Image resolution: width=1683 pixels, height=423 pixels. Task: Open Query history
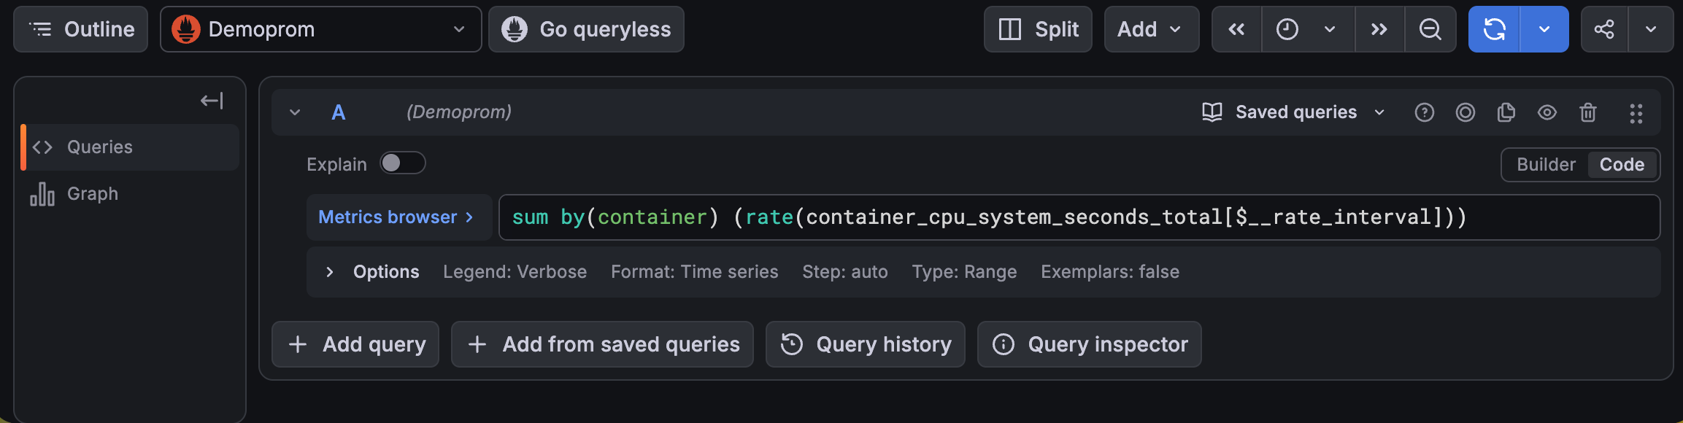click(x=866, y=344)
